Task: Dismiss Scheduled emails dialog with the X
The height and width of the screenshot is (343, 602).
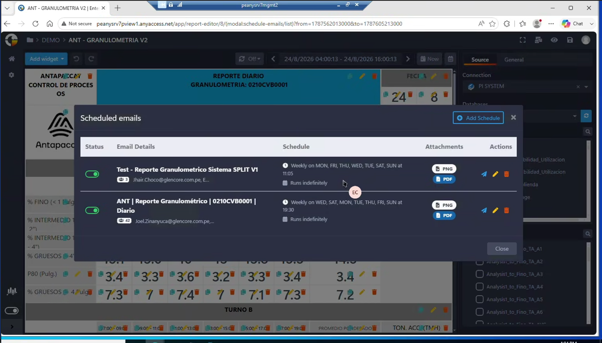Action: 513,117
